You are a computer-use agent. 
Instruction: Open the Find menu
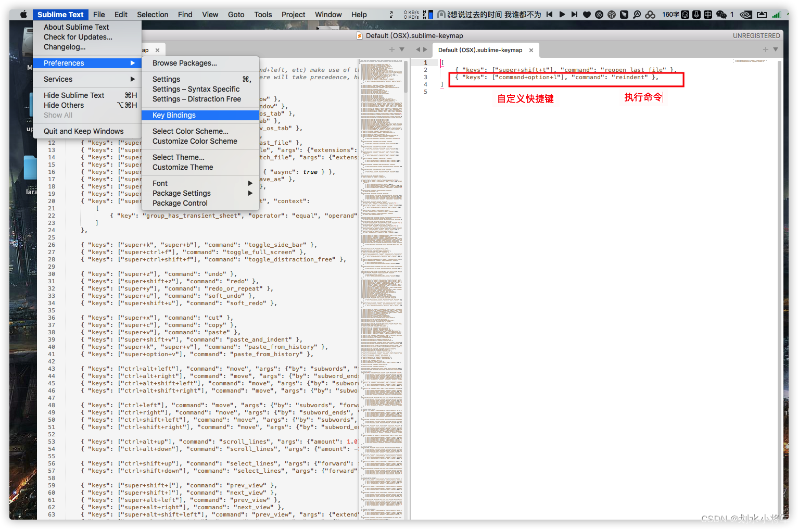click(x=185, y=15)
